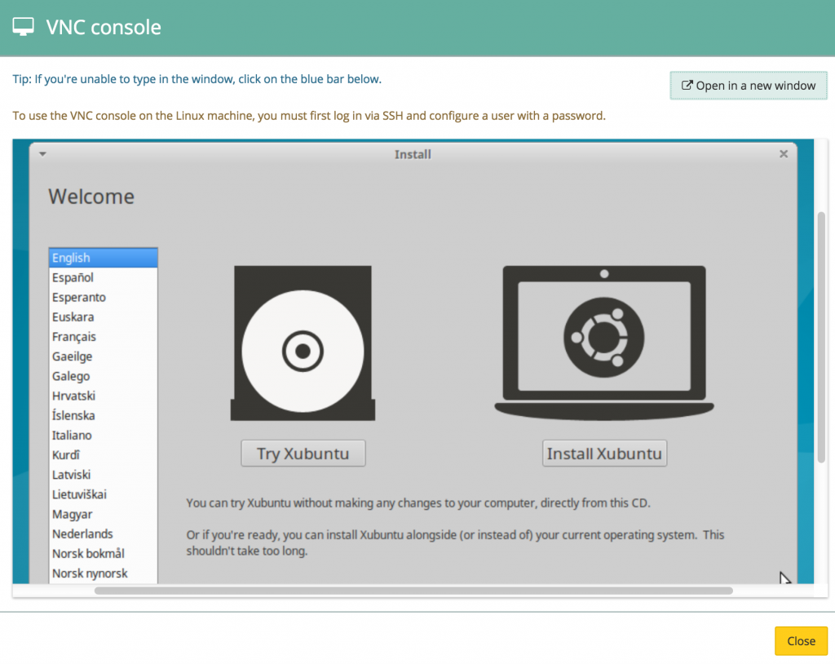Viewport: 835px width, 664px height.
Task: Select Euskara in the language list
Action: pos(104,317)
